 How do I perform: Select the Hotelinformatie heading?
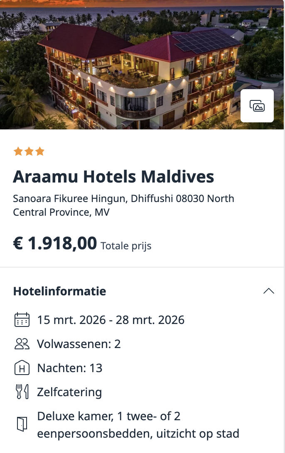(59, 291)
